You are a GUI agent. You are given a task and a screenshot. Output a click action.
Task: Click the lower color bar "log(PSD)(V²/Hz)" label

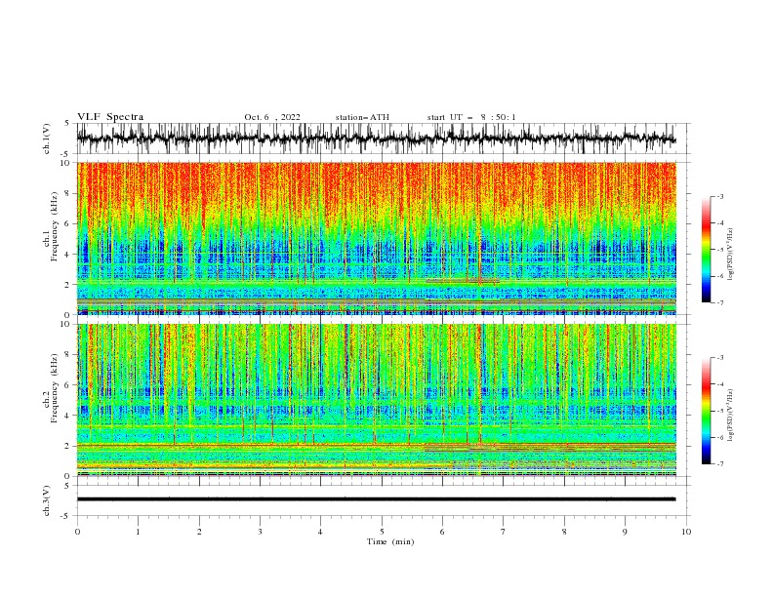tap(730, 415)
